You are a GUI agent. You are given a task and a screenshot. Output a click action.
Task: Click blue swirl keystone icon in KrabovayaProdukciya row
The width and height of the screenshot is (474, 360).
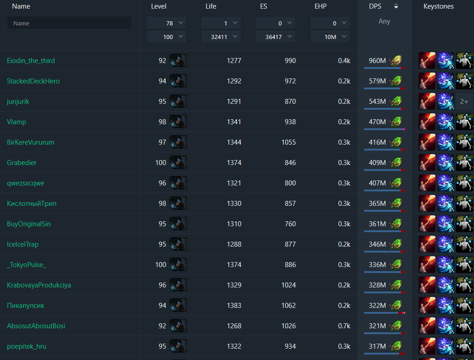pos(445,285)
